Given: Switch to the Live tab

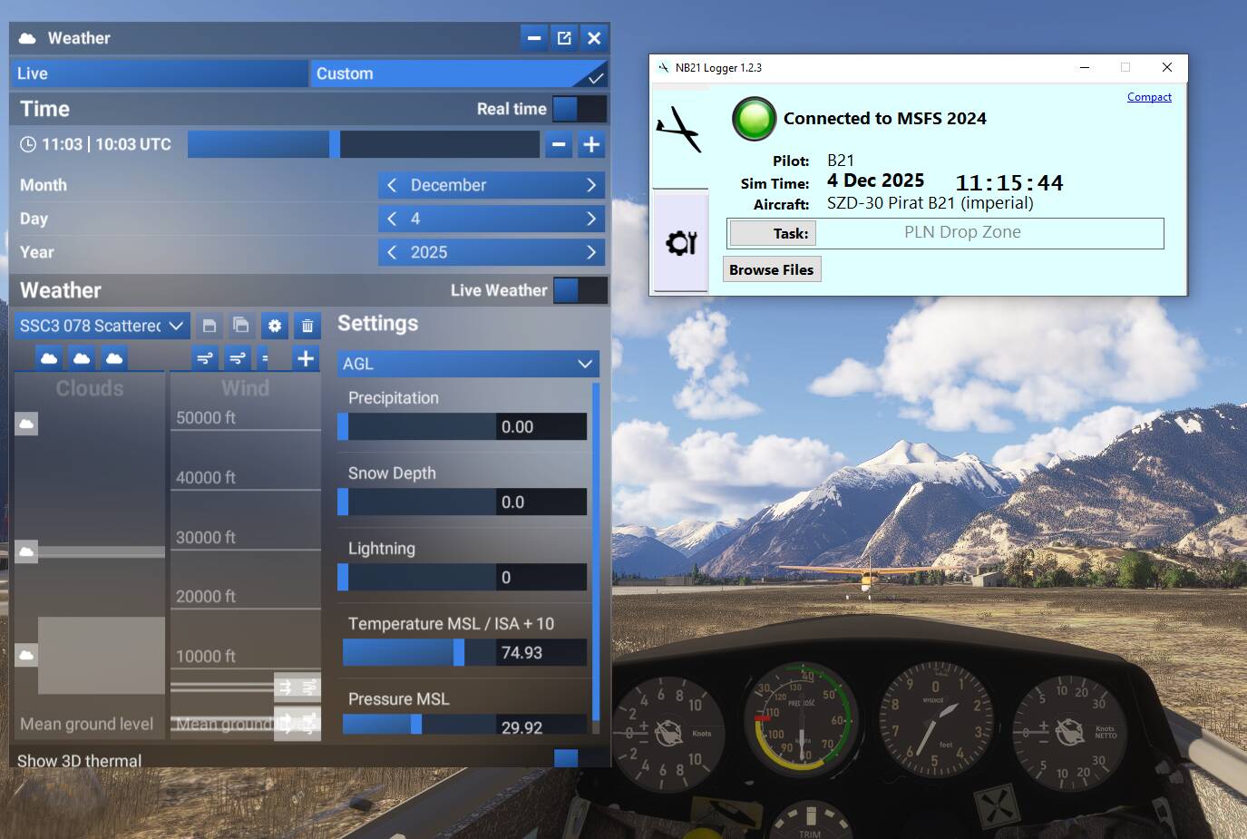Looking at the screenshot, I should pos(161,73).
